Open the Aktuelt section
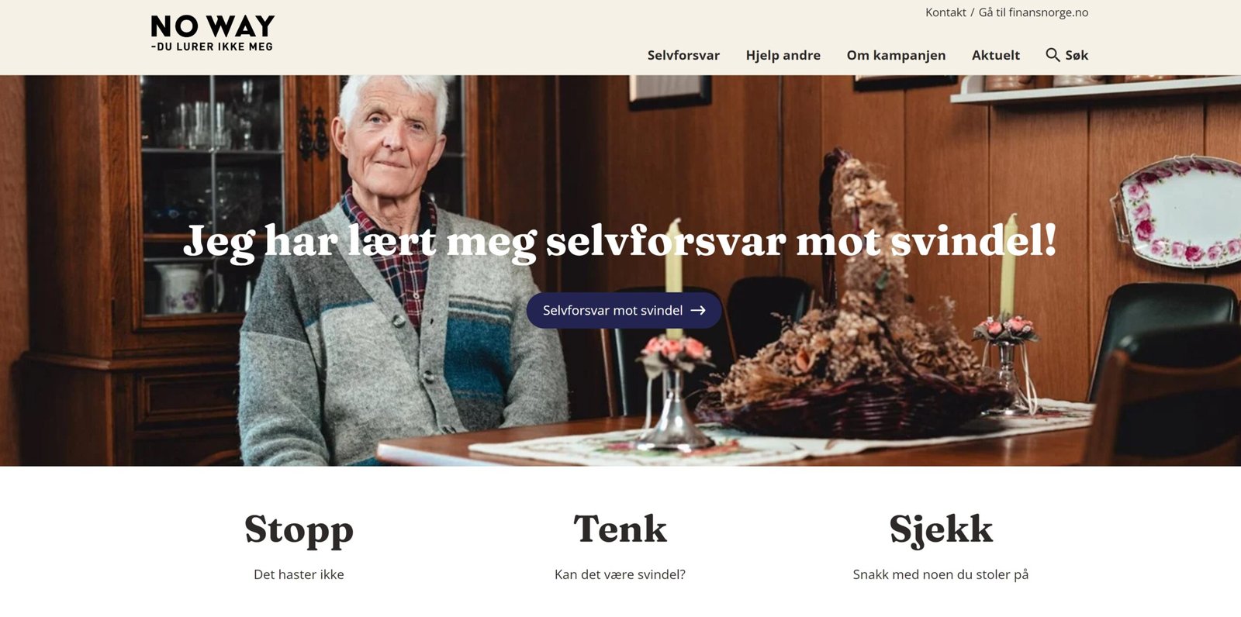 [996, 55]
